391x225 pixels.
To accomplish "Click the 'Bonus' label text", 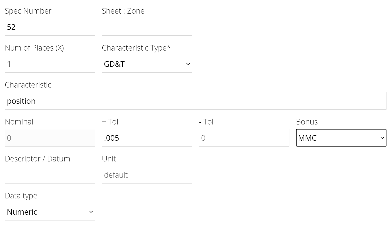I will pos(307,122).
